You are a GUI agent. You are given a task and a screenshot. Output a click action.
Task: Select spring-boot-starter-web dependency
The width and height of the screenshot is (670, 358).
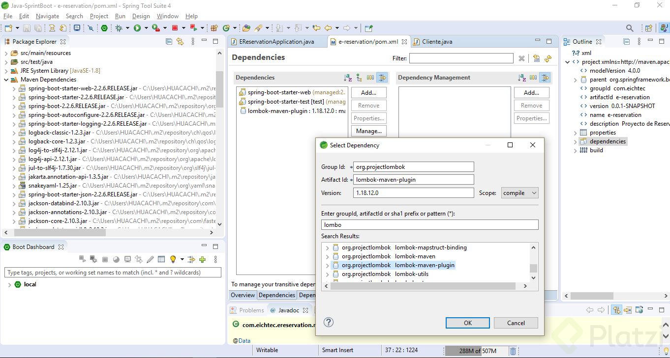(x=292, y=92)
